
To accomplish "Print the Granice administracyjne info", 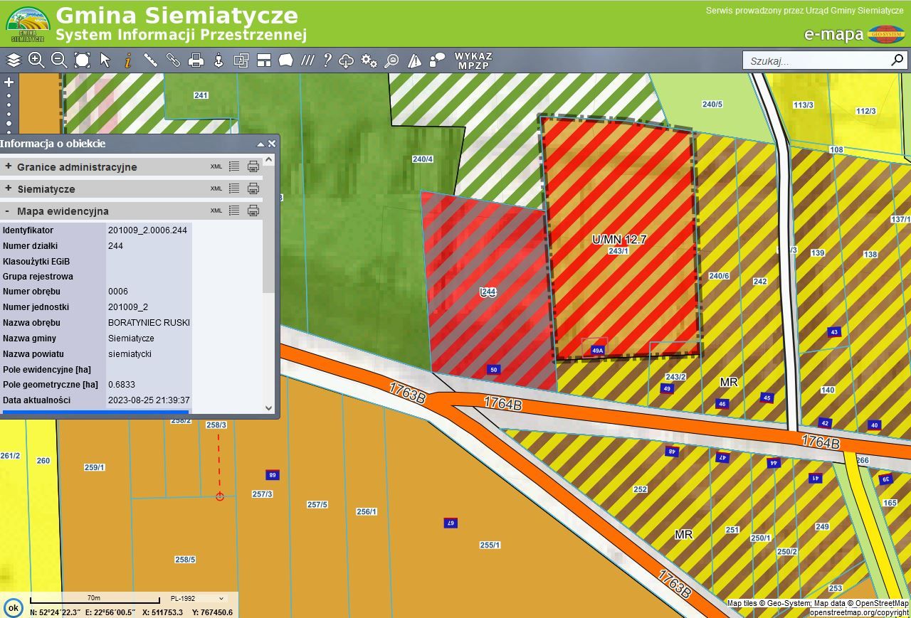I will [253, 166].
